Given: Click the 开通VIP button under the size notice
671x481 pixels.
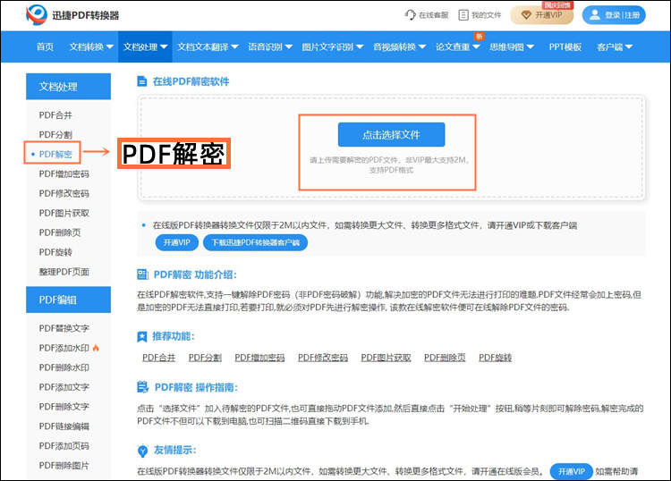Looking at the screenshot, I should [x=177, y=242].
